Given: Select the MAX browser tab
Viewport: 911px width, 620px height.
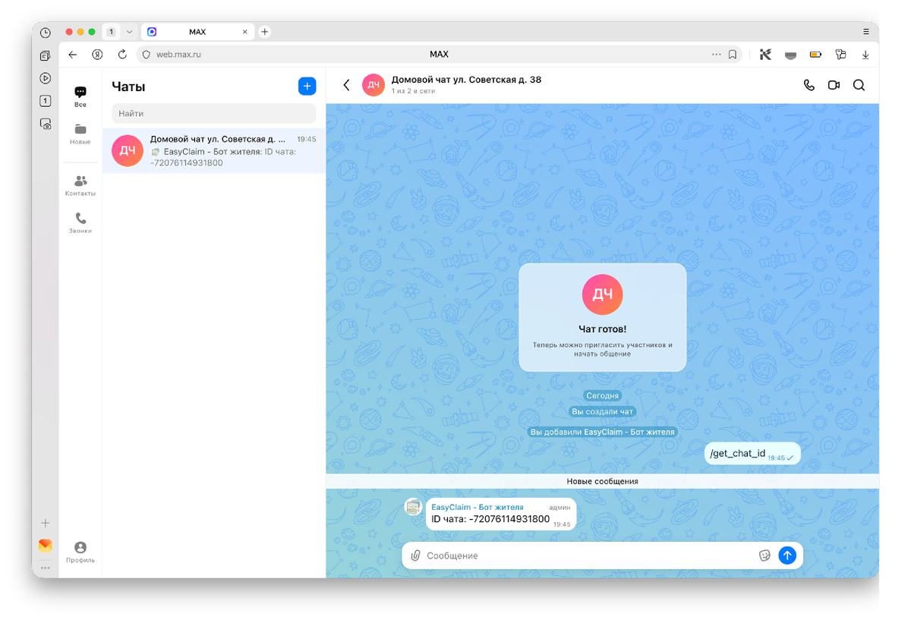Looking at the screenshot, I should 197,31.
